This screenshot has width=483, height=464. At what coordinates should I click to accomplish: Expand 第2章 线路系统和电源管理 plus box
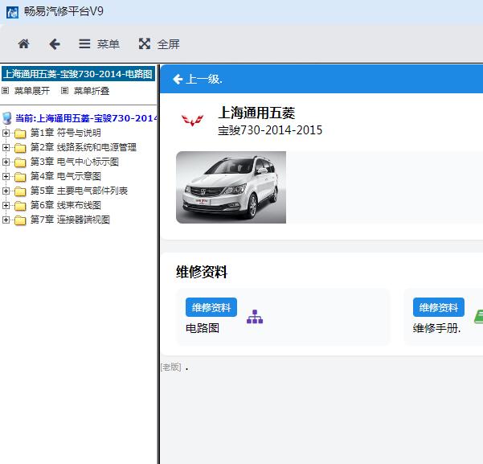(x=6, y=147)
